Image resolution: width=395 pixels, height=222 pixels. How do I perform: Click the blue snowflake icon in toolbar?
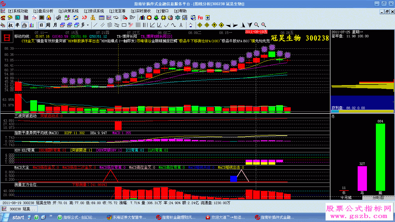(x=177, y=18)
